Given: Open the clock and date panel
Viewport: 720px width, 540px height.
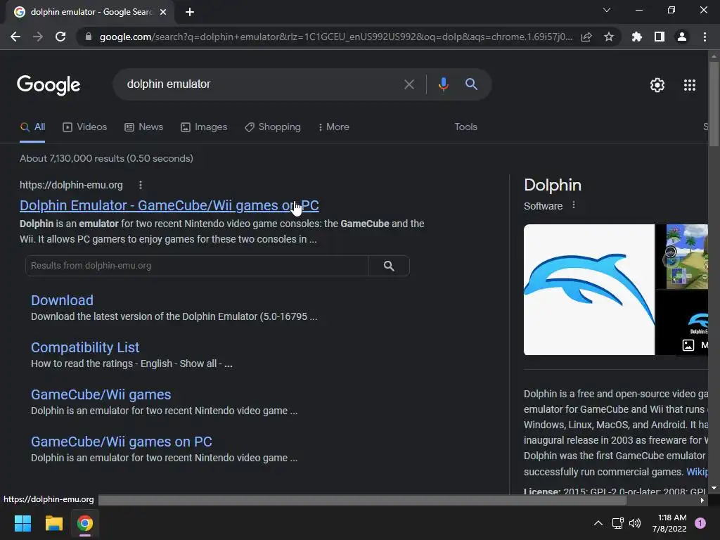Looking at the screenshot, I should pos(669,523).
